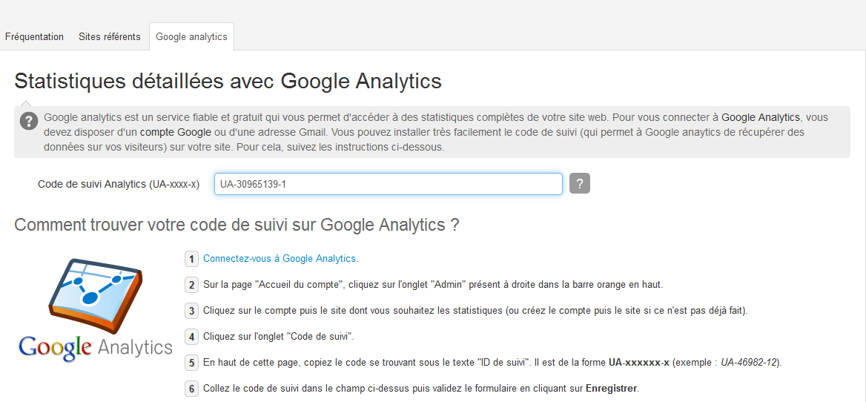Select the step 3 number badge

tap(191, 311)
